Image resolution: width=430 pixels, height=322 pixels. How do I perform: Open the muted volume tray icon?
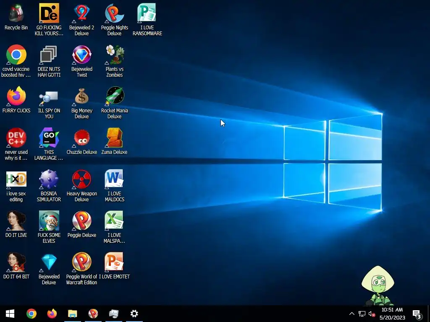coord(372,314)
